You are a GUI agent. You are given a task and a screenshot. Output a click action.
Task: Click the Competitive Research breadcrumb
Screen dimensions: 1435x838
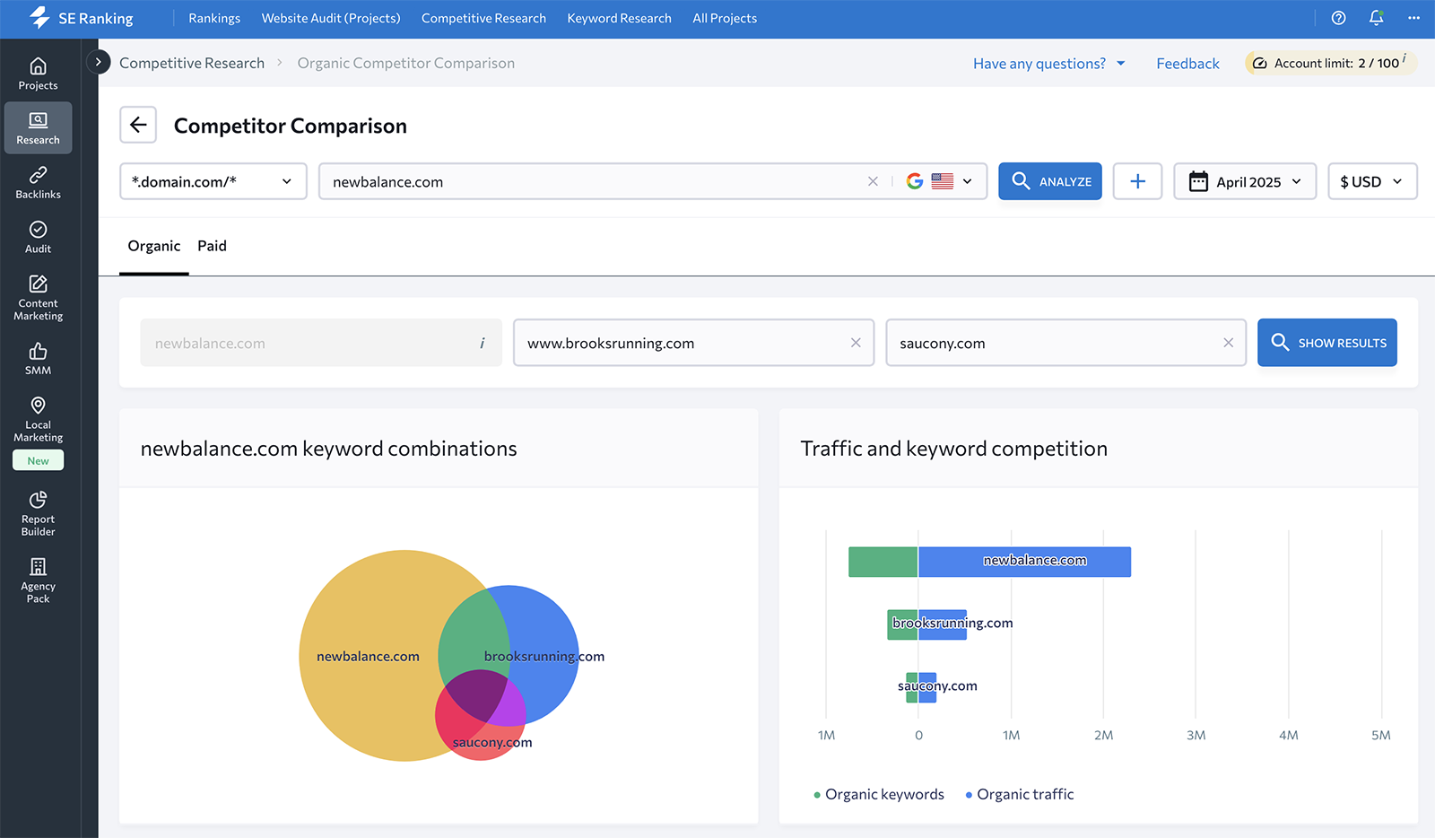point(192,63)
